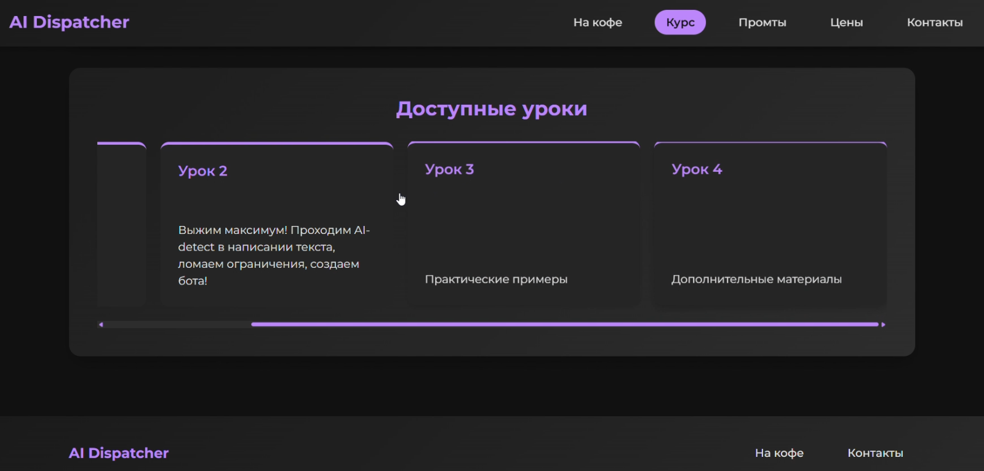Open the footer "На кофе" link
This screenshot has height=471, width=984.
click(x=779, y=453)
